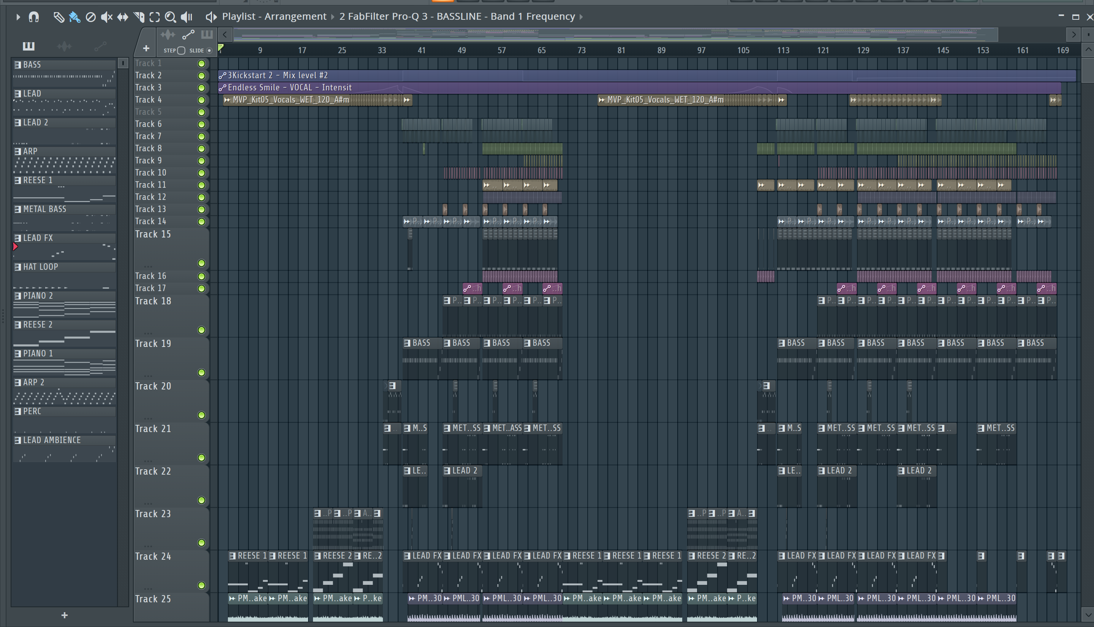Select Track 15 header
This screenshot has width=1094, height=627.
pos(171,249)
